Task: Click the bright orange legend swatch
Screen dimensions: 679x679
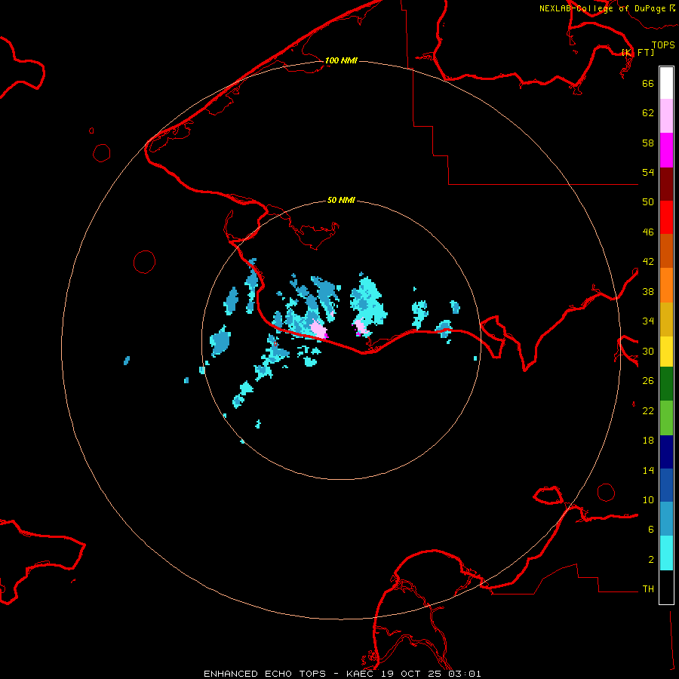Action: (666, 285)
